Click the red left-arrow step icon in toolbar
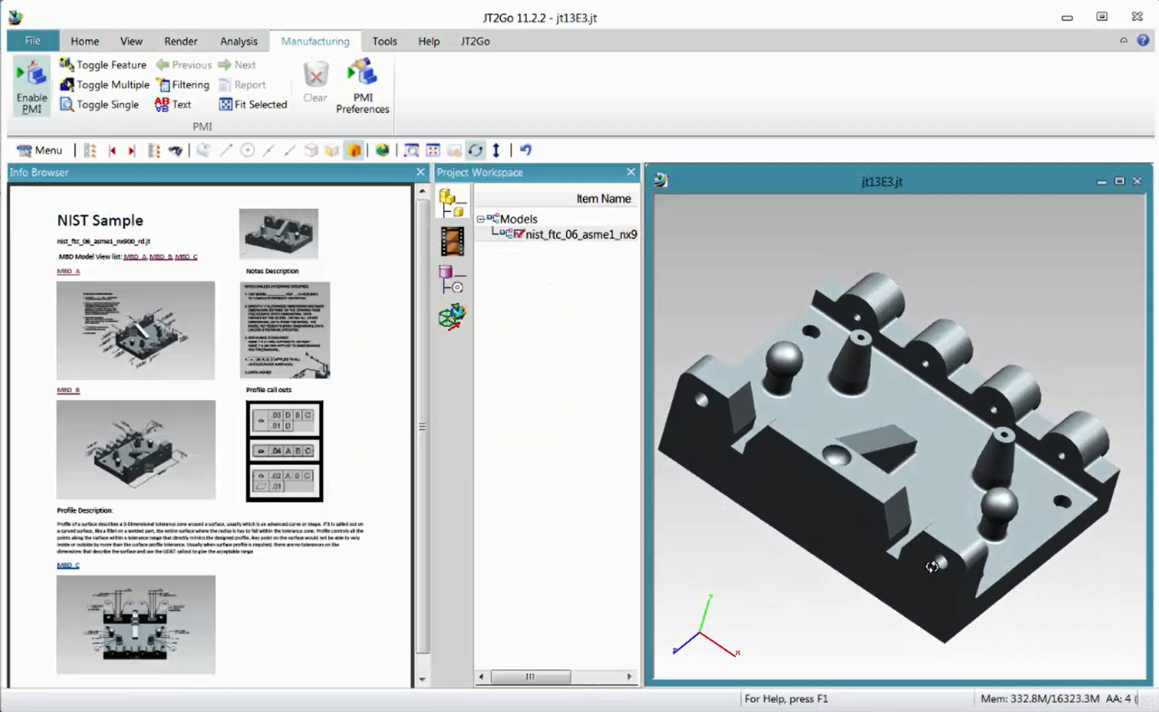This screenshot has height=712, width=1159. tap(112, 150)
